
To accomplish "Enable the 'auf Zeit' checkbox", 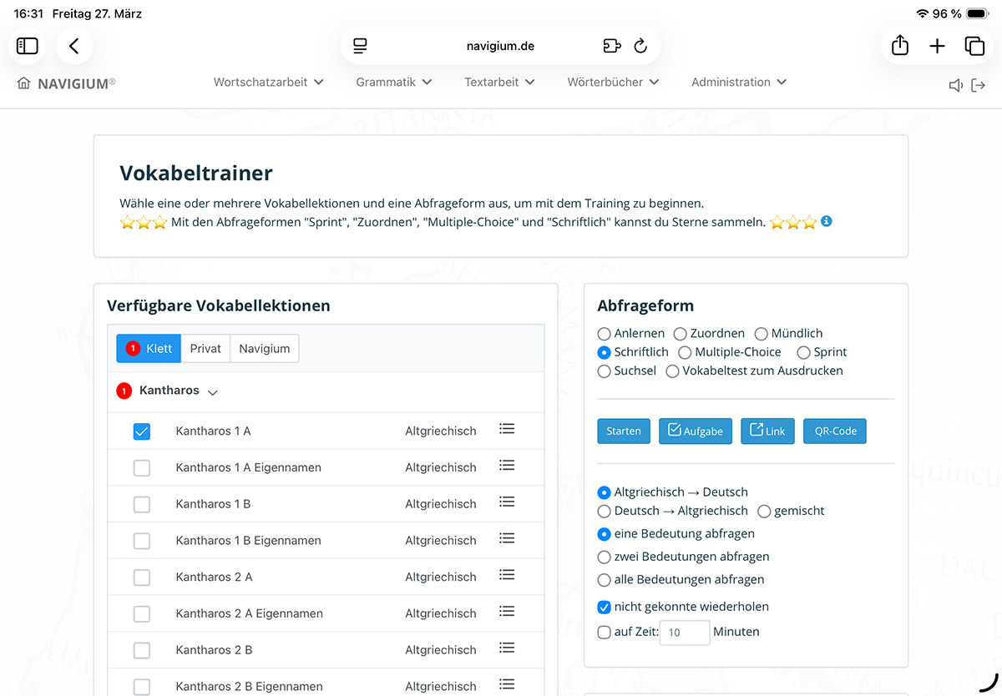I will [x=605, y=633].
